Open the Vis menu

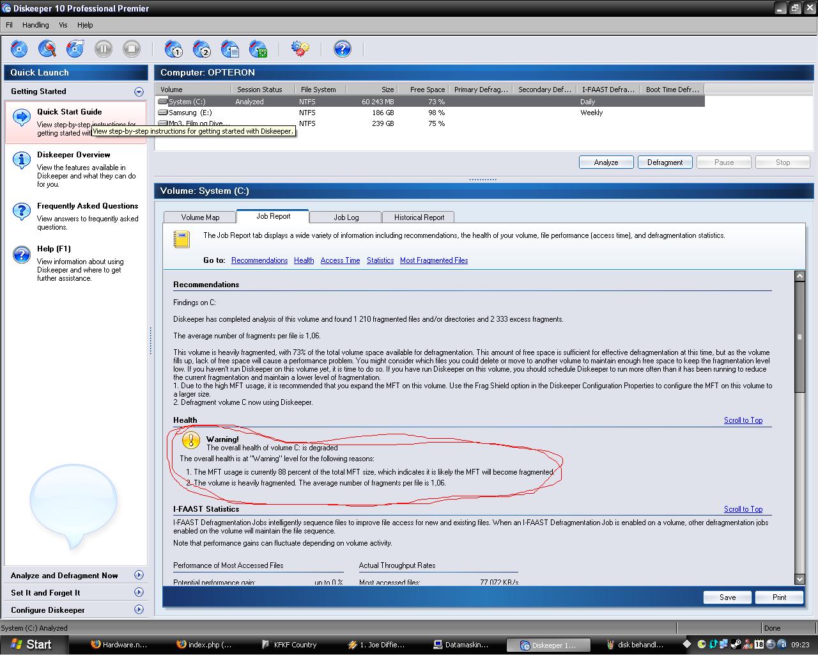[x=63, y=25]
